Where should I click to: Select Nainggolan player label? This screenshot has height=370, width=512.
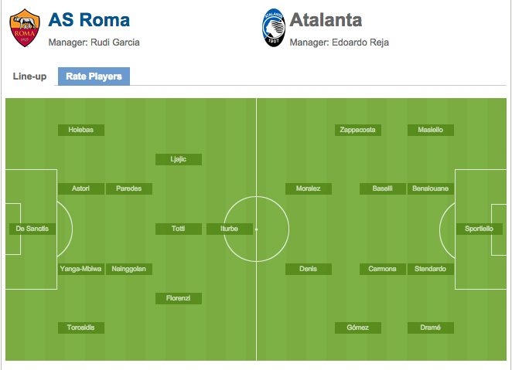point(129,269)
